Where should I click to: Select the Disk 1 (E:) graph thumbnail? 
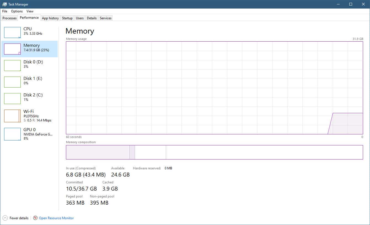[12, 82]
